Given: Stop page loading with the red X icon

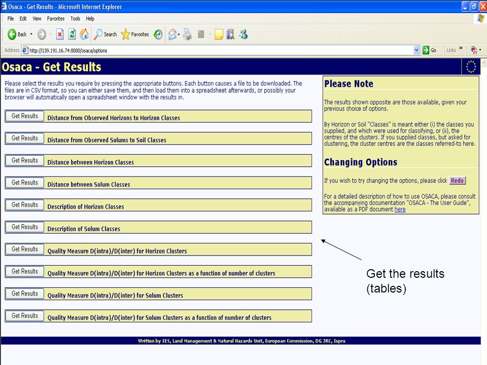Looking at the screenshot, I should coord(60,34).
